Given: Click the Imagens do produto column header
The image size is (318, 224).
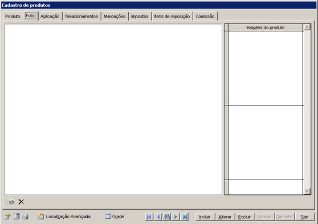Looking at the screenshot, I should pyautogui.click(x=265, y=27).
